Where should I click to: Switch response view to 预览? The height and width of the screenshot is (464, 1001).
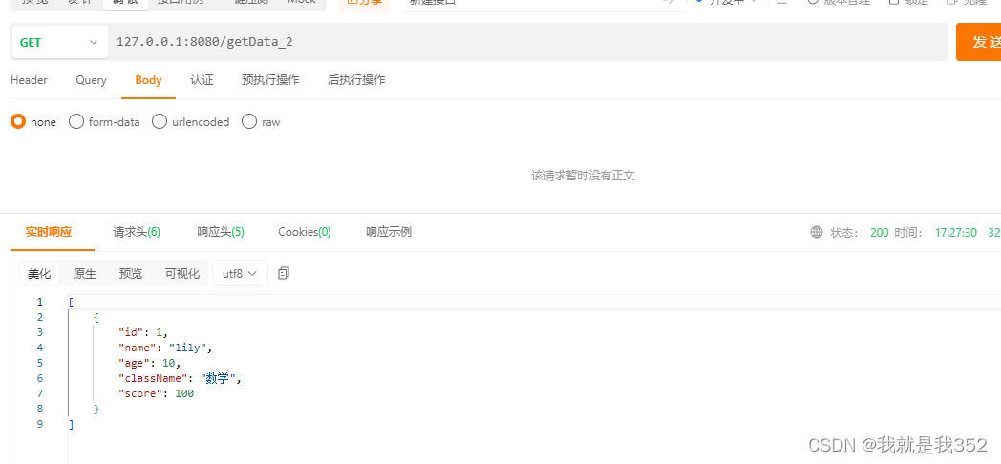[x=131, y=274]
